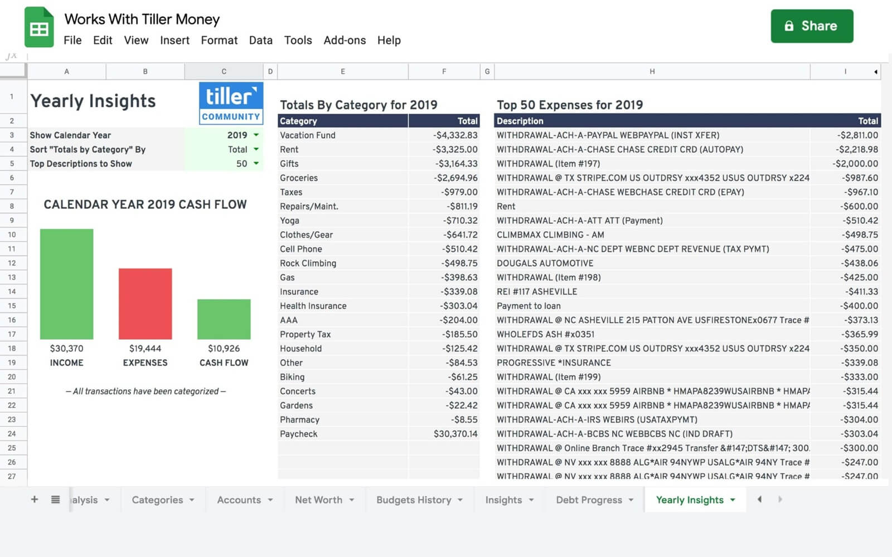892x557 pixels.
Task: Select the Health Insurance category cell
Action: (x=343, y=306)
